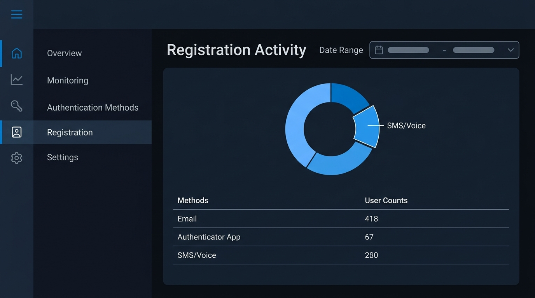Click the key icon for authentication

pyautogui.click(x=17, y=106)
